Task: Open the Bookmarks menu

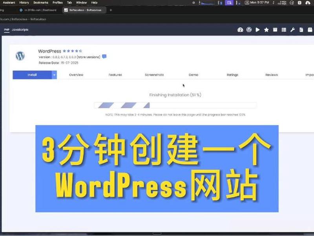Action: (41, 3)
